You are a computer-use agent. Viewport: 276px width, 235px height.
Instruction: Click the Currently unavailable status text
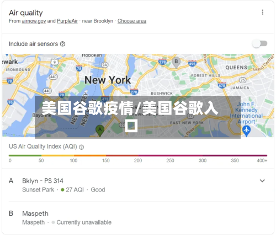(x=84, y=222)
